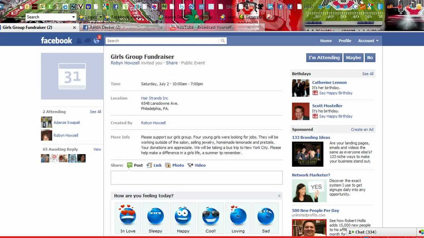Click the cP bookmark icon
This screenshot has height=238, width=424.
(390, 7)
